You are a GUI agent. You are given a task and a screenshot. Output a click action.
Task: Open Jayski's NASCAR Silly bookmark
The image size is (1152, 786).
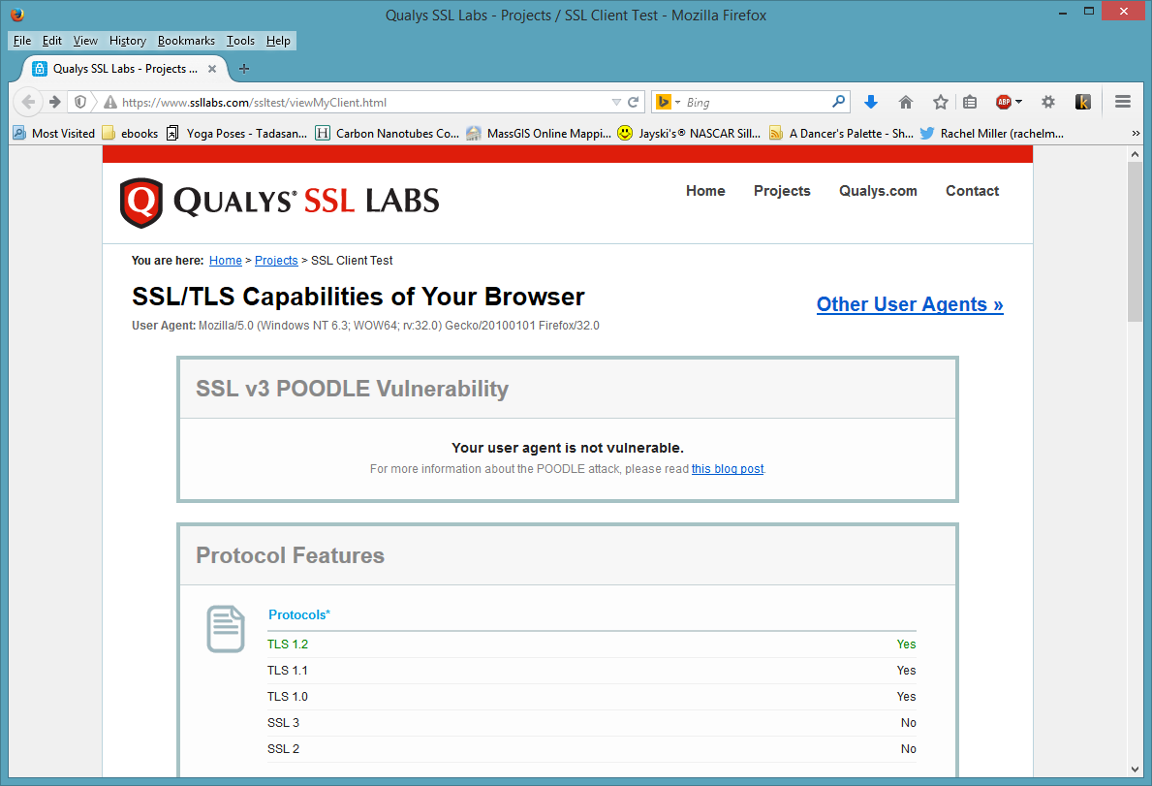689,133
